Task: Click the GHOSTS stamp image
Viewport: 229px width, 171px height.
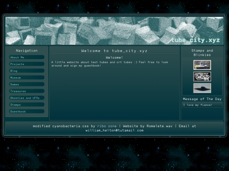Action: pyautogui.click(x=202, y=76)
